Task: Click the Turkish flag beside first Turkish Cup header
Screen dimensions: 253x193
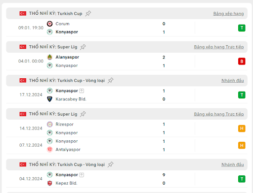Action: point(23,13)
